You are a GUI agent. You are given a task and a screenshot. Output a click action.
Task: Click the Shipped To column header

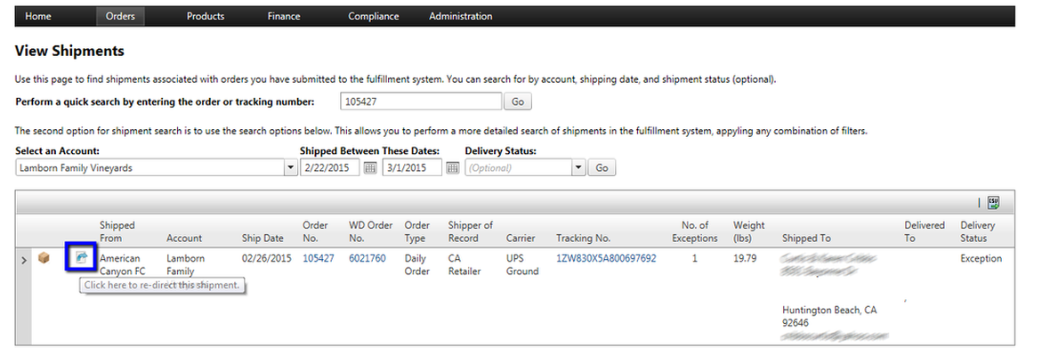(x=805, y=239)
